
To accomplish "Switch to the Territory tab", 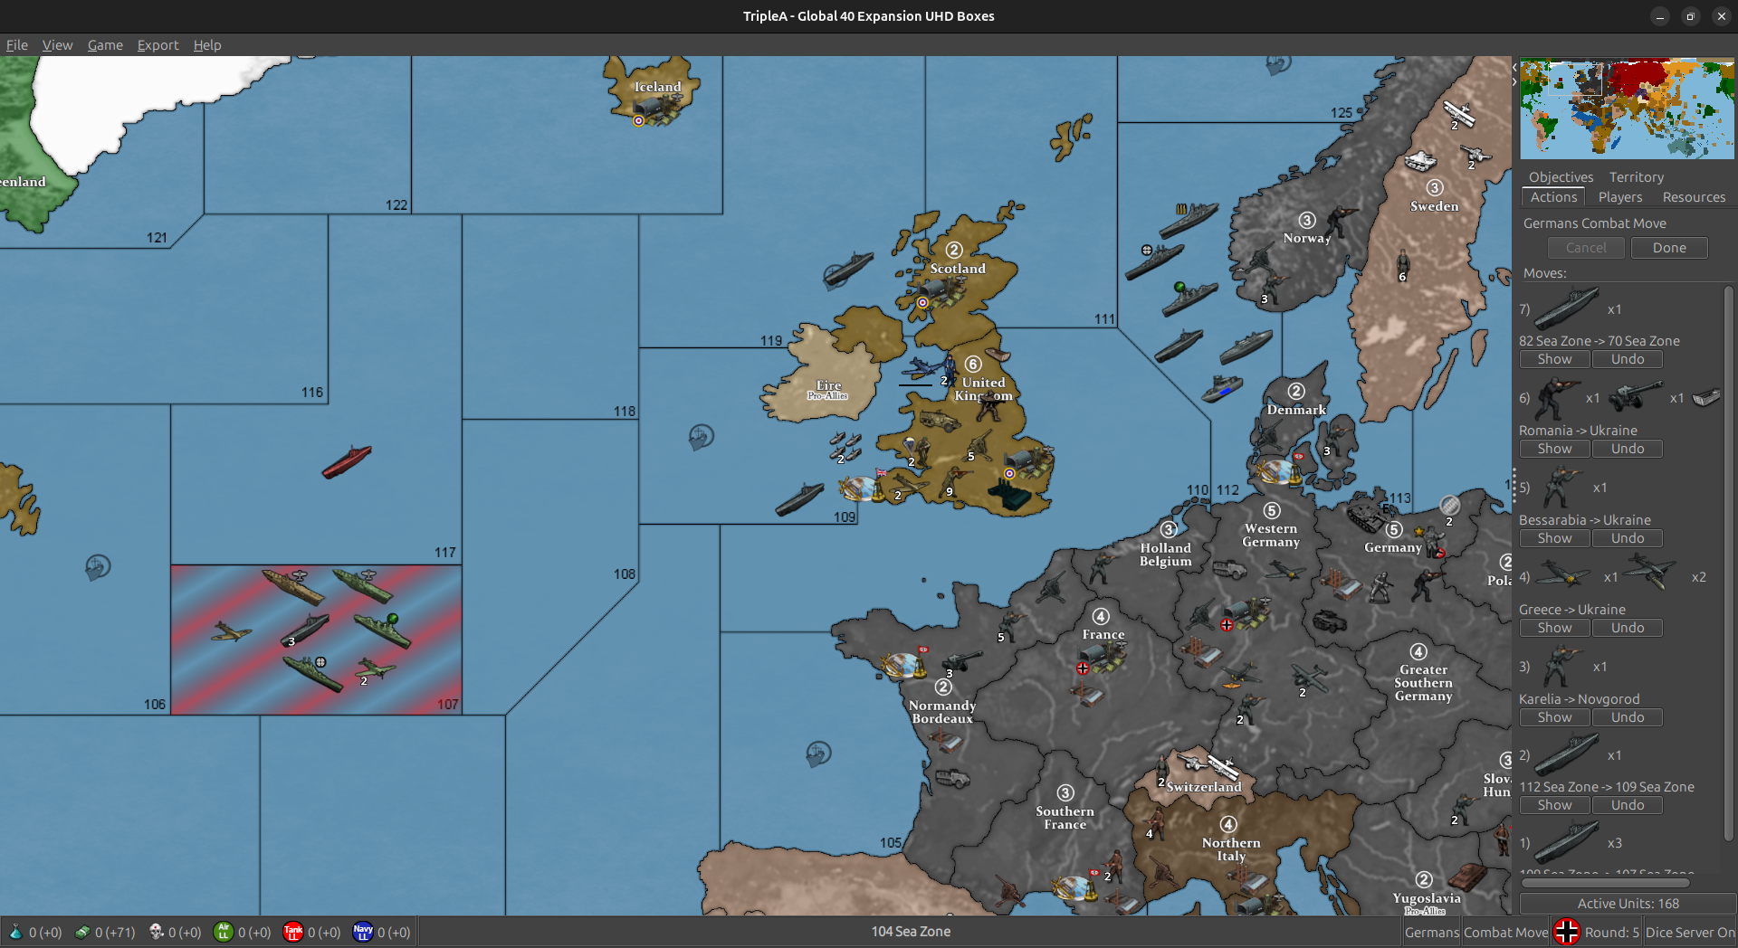I will pyautogui.click(x=1636, y=177).
